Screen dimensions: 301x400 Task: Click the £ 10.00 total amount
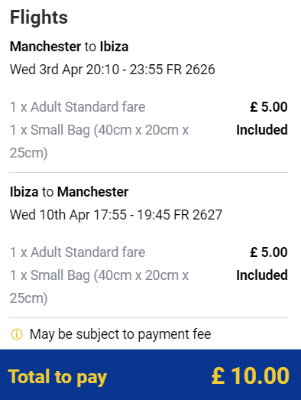pos(251,376)
